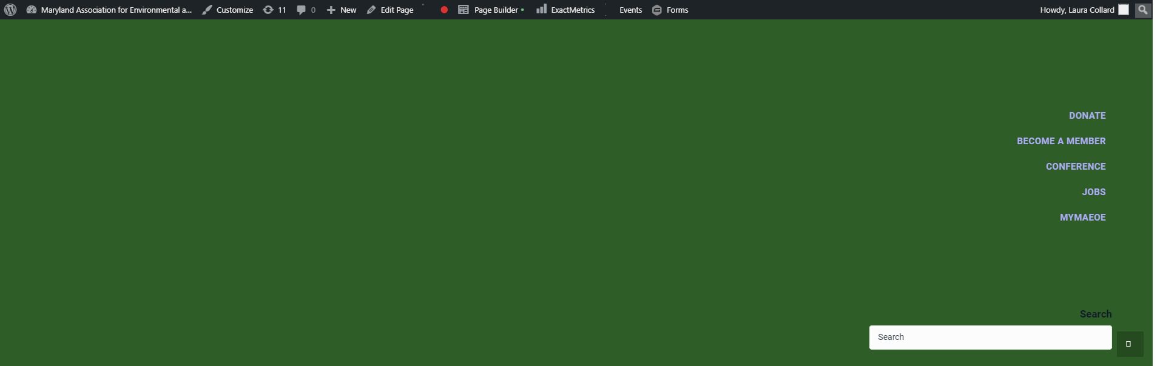Click Edit Page in admin bar

click(390, 10)
